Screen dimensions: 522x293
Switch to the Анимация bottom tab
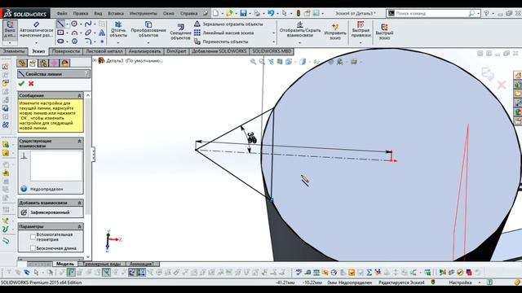[x=141, y=264]
